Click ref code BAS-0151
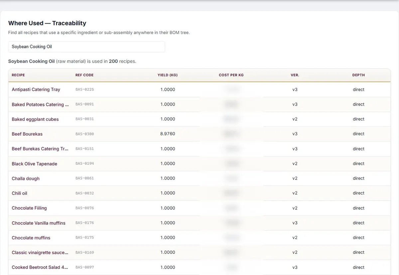Image resolution: width=399 pixels, height=275 pixels. 85,149
